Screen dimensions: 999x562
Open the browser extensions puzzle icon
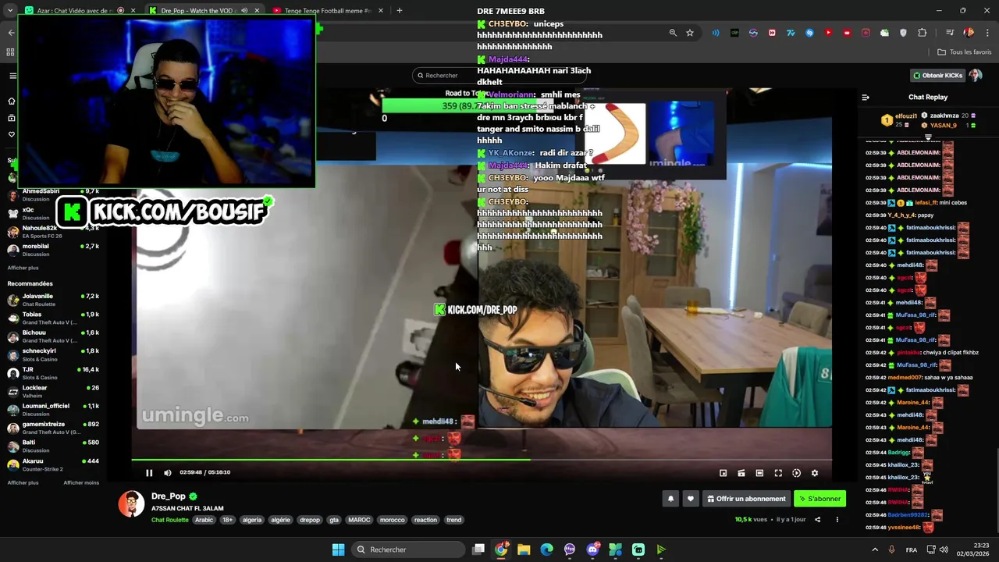[923, 33]
